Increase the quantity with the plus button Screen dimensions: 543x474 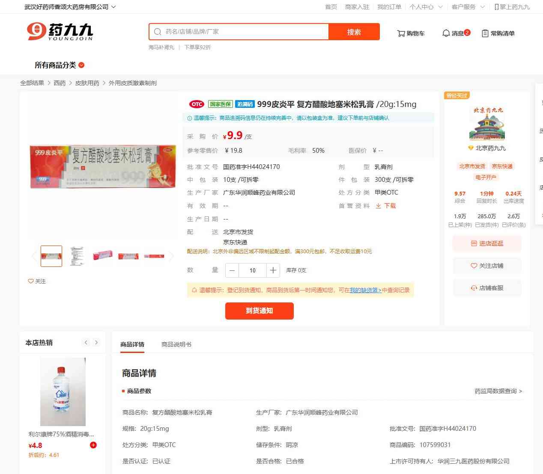(273, 270)
